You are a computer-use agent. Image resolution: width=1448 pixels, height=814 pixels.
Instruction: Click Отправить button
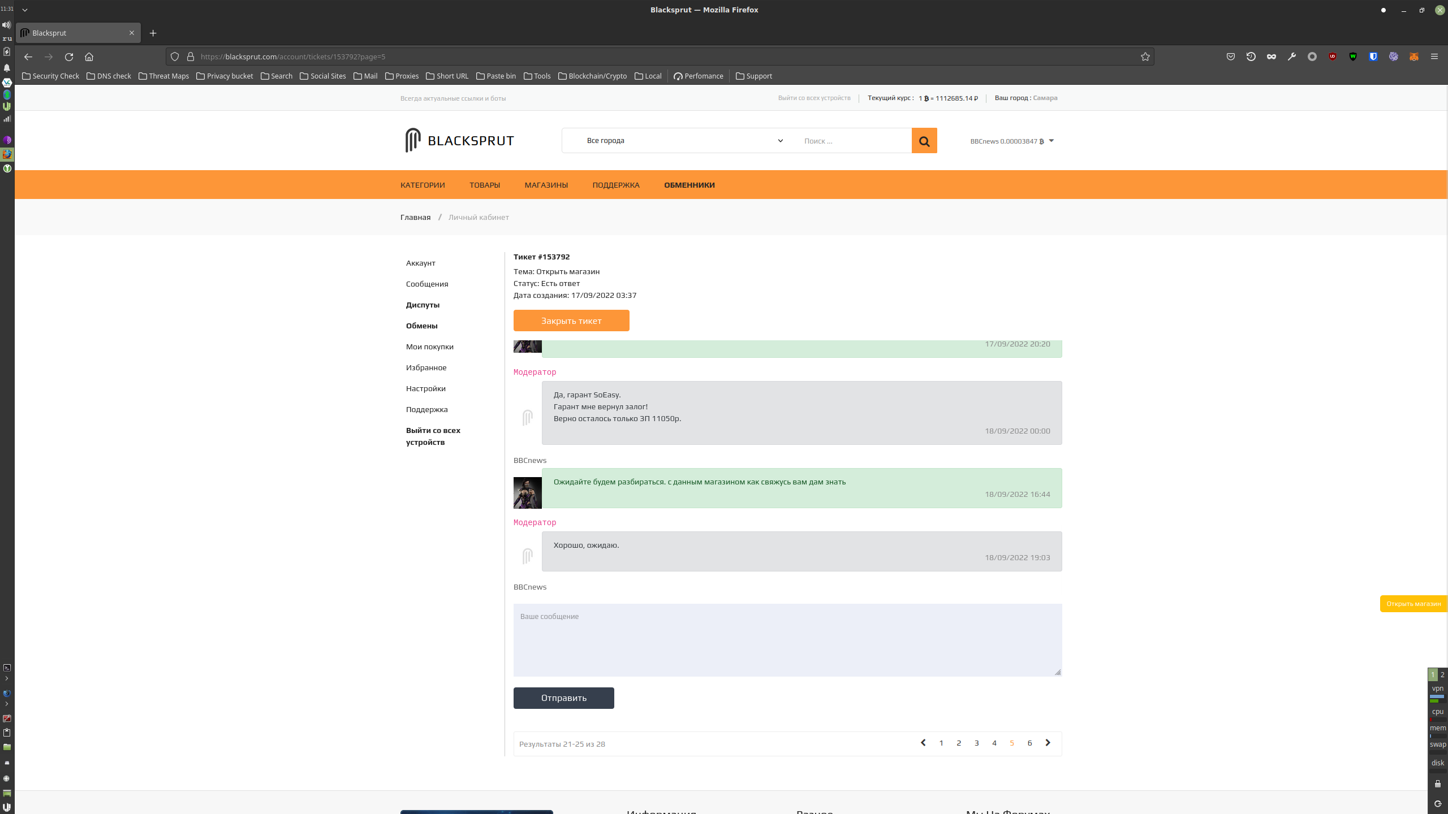pyautogui.click(x=564, y=698)
